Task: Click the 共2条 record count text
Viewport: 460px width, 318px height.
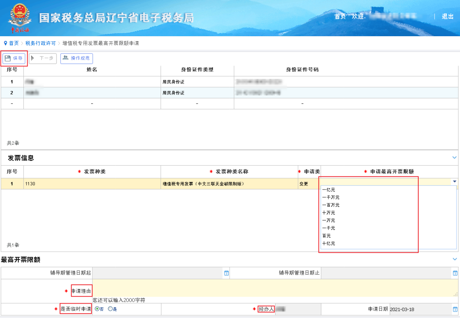Action: click(x=13, y=143)
